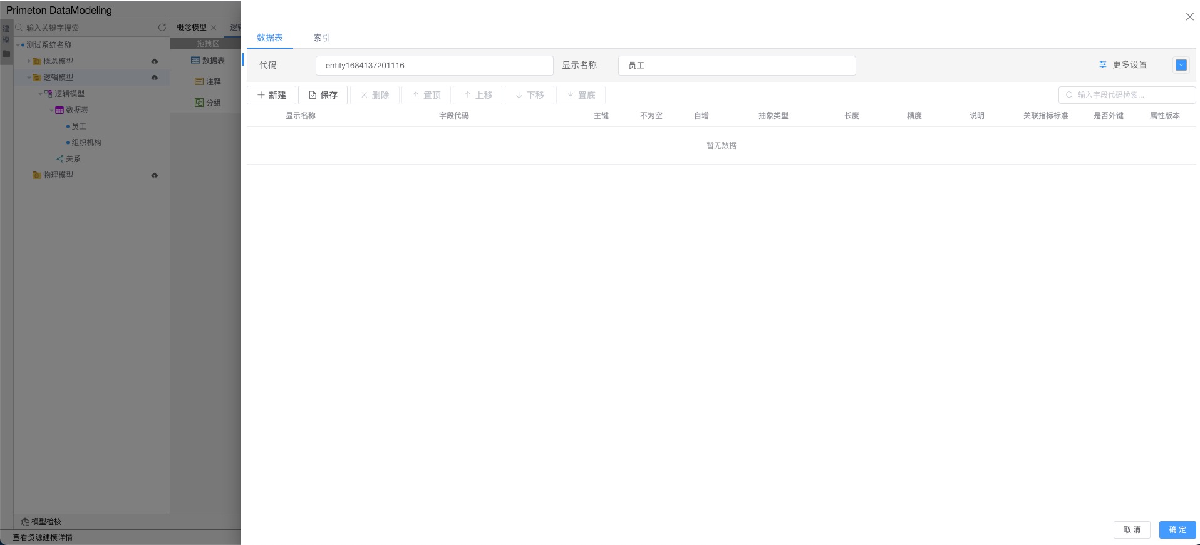Click the cloud icon on the 逻辑模型 folder row
This screenshot has width=1200, height=545.
[x=155, y=78]
